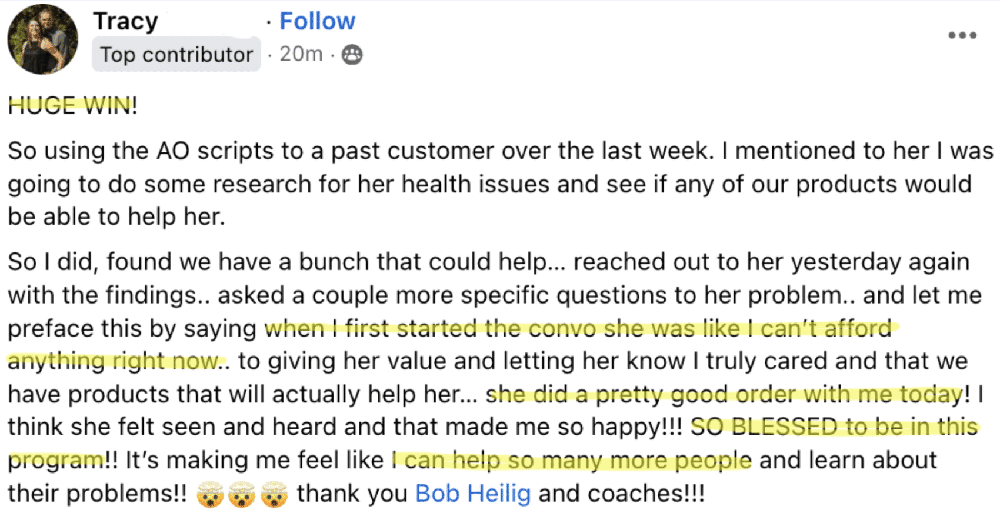Open Tracy's profile picture

[43, 39]
